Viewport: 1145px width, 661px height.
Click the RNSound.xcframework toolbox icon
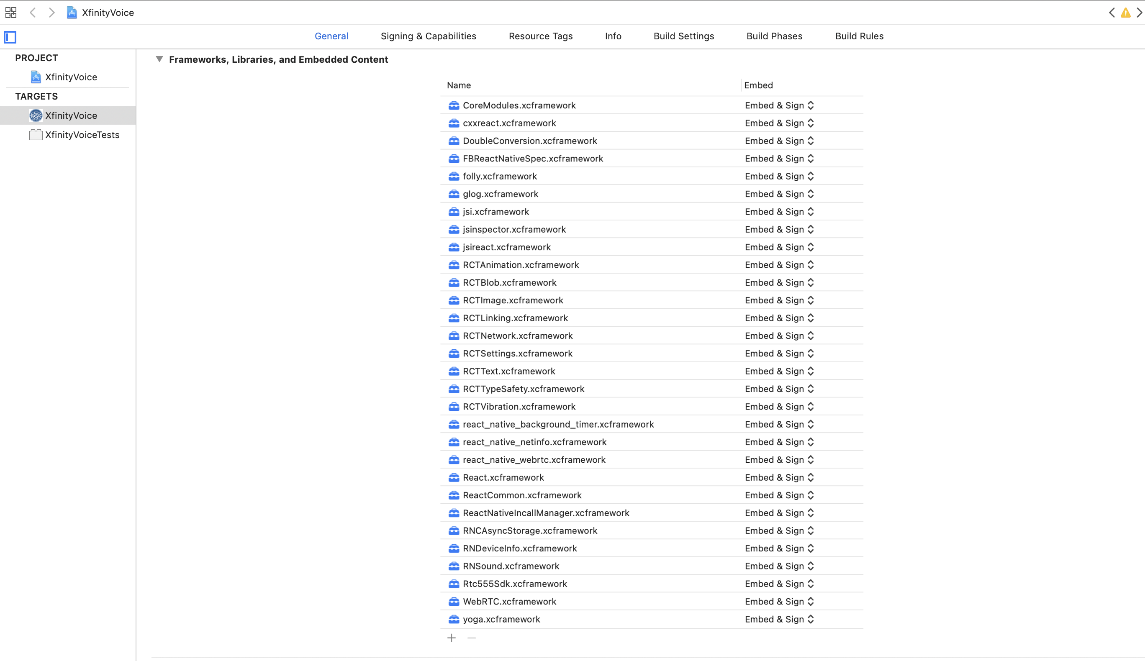pyautogui.click(x=454, y=566)
